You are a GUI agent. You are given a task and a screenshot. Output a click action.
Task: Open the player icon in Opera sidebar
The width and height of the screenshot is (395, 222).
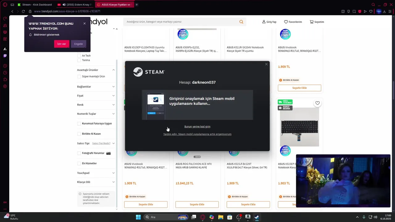coord(5,66)
